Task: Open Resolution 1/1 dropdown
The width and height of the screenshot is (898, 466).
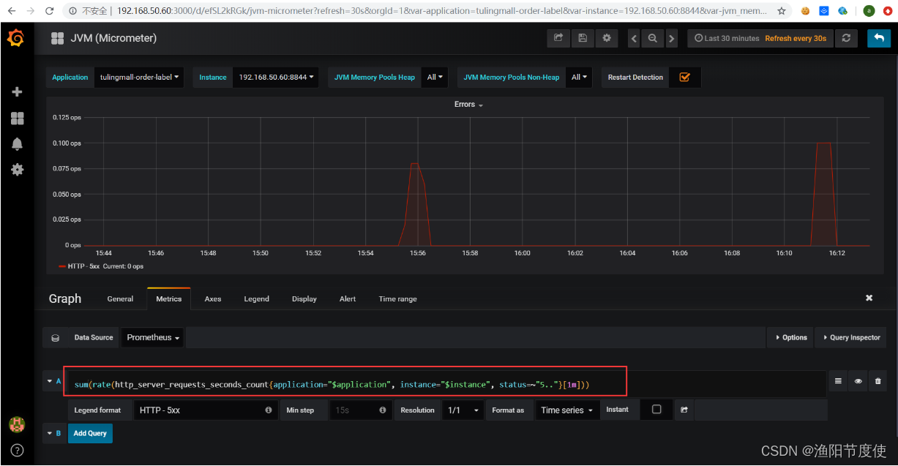Action: click(x=464, y=410)
